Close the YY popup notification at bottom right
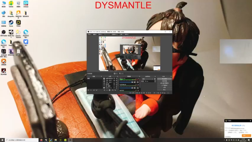This screenshot has height=142, width=252. click(250, 121)
